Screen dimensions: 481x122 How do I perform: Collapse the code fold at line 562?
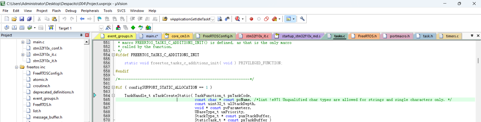pyautogui.click(x=113, y=87)
